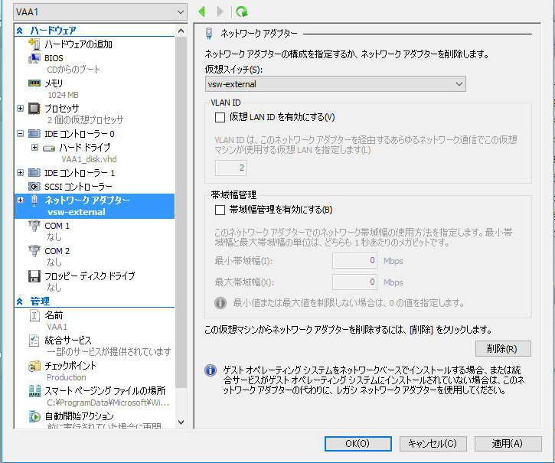555x463 pixels.
Task: Select the メモリ memory chip icon
Action: pyautogui.click(x=34, y=83)
